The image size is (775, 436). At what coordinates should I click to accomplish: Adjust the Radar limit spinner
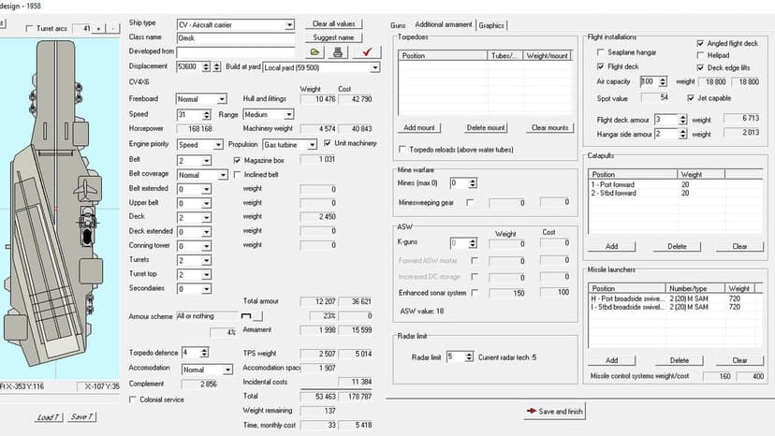pos(469,356)
